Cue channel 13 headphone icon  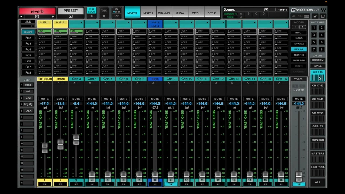point(234,184)
